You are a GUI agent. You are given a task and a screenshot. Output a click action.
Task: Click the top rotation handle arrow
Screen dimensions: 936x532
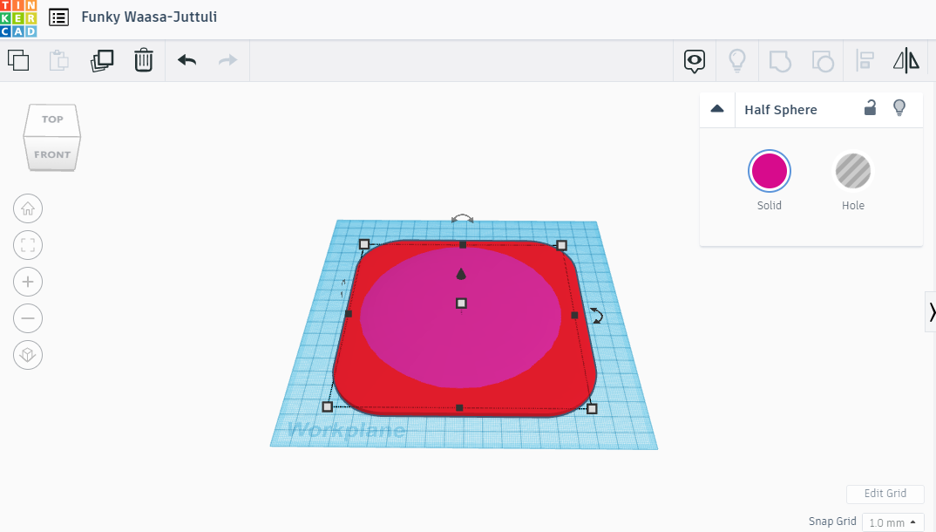(x=463, y=219)
